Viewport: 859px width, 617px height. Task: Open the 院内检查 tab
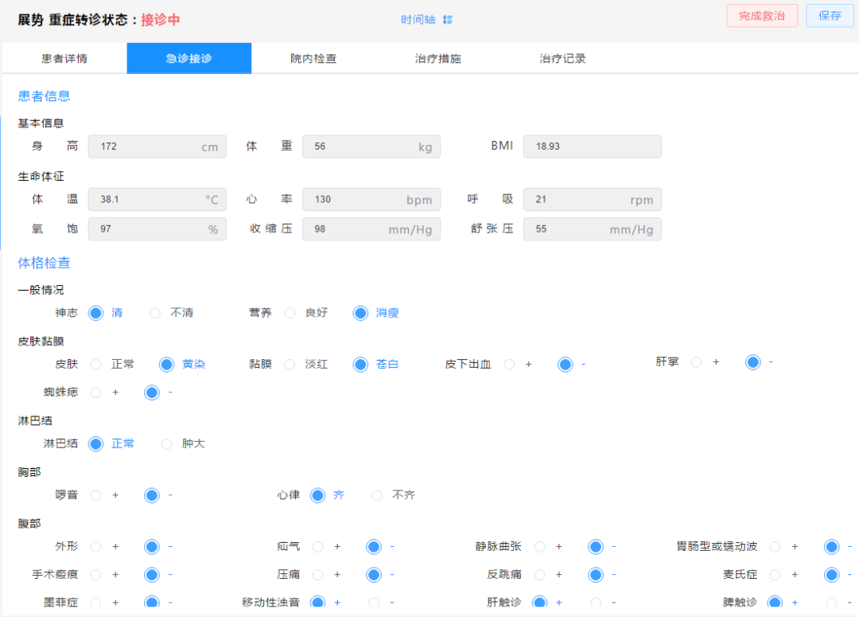[x=313, y=59]
